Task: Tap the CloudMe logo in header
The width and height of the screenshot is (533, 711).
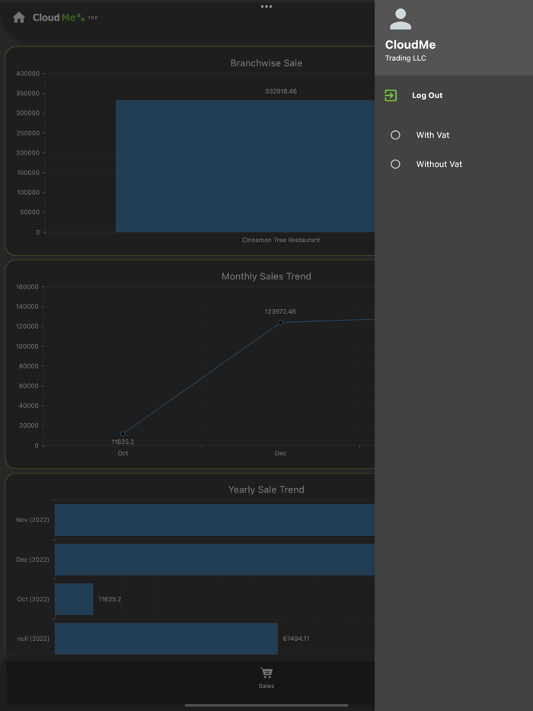Action: tap(59, 18)
